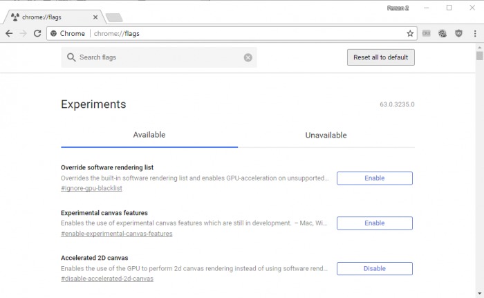Image resolution: width=484 pixels, height=298 pixels.
Task: Click the Experimental canvas features title
Action: pos(104,213)
